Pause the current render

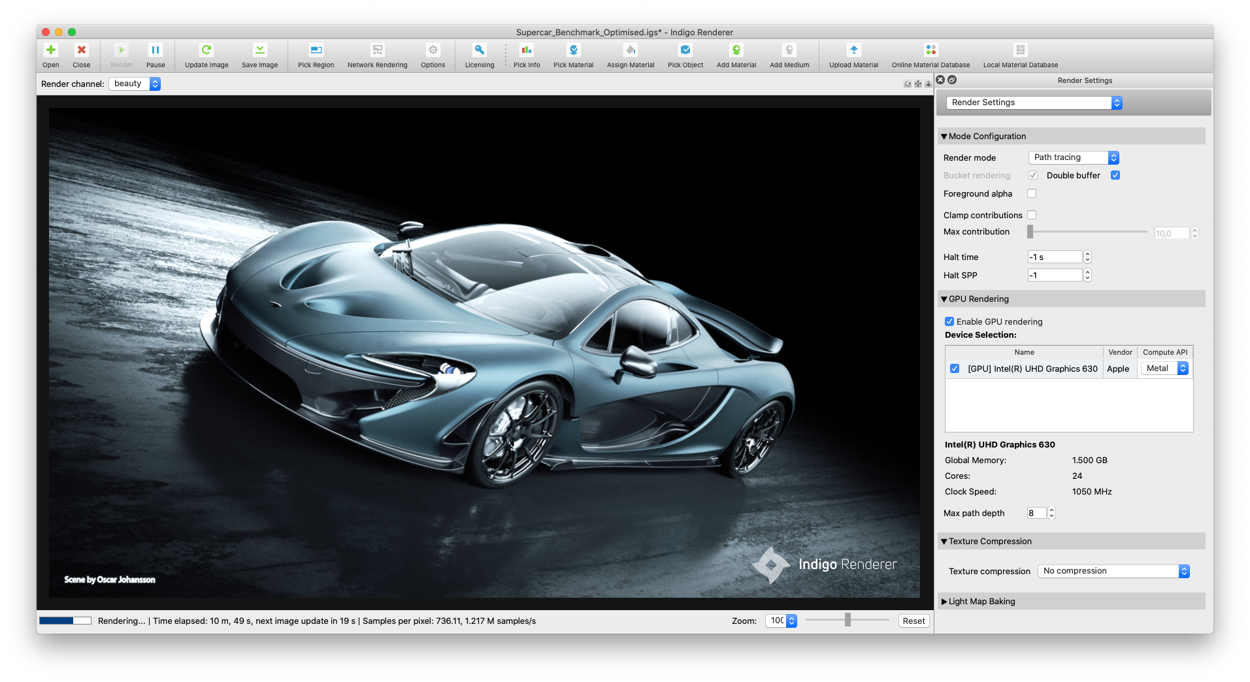pyautogui.click(x=156, y=50)
